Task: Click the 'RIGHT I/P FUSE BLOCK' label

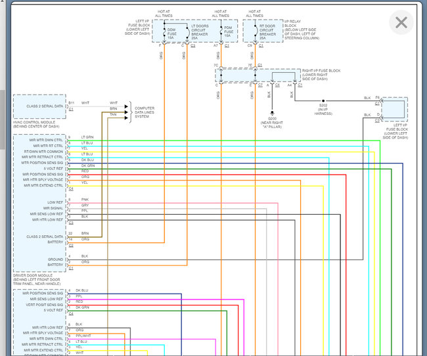Action: click(321, 75)
